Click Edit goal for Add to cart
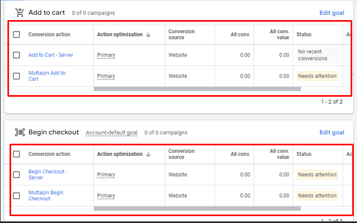The image size is (357, 223). coord(332,13)
